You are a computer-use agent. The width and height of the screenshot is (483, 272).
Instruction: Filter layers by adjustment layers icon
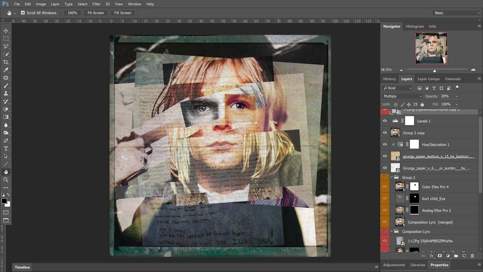(426, 88)
